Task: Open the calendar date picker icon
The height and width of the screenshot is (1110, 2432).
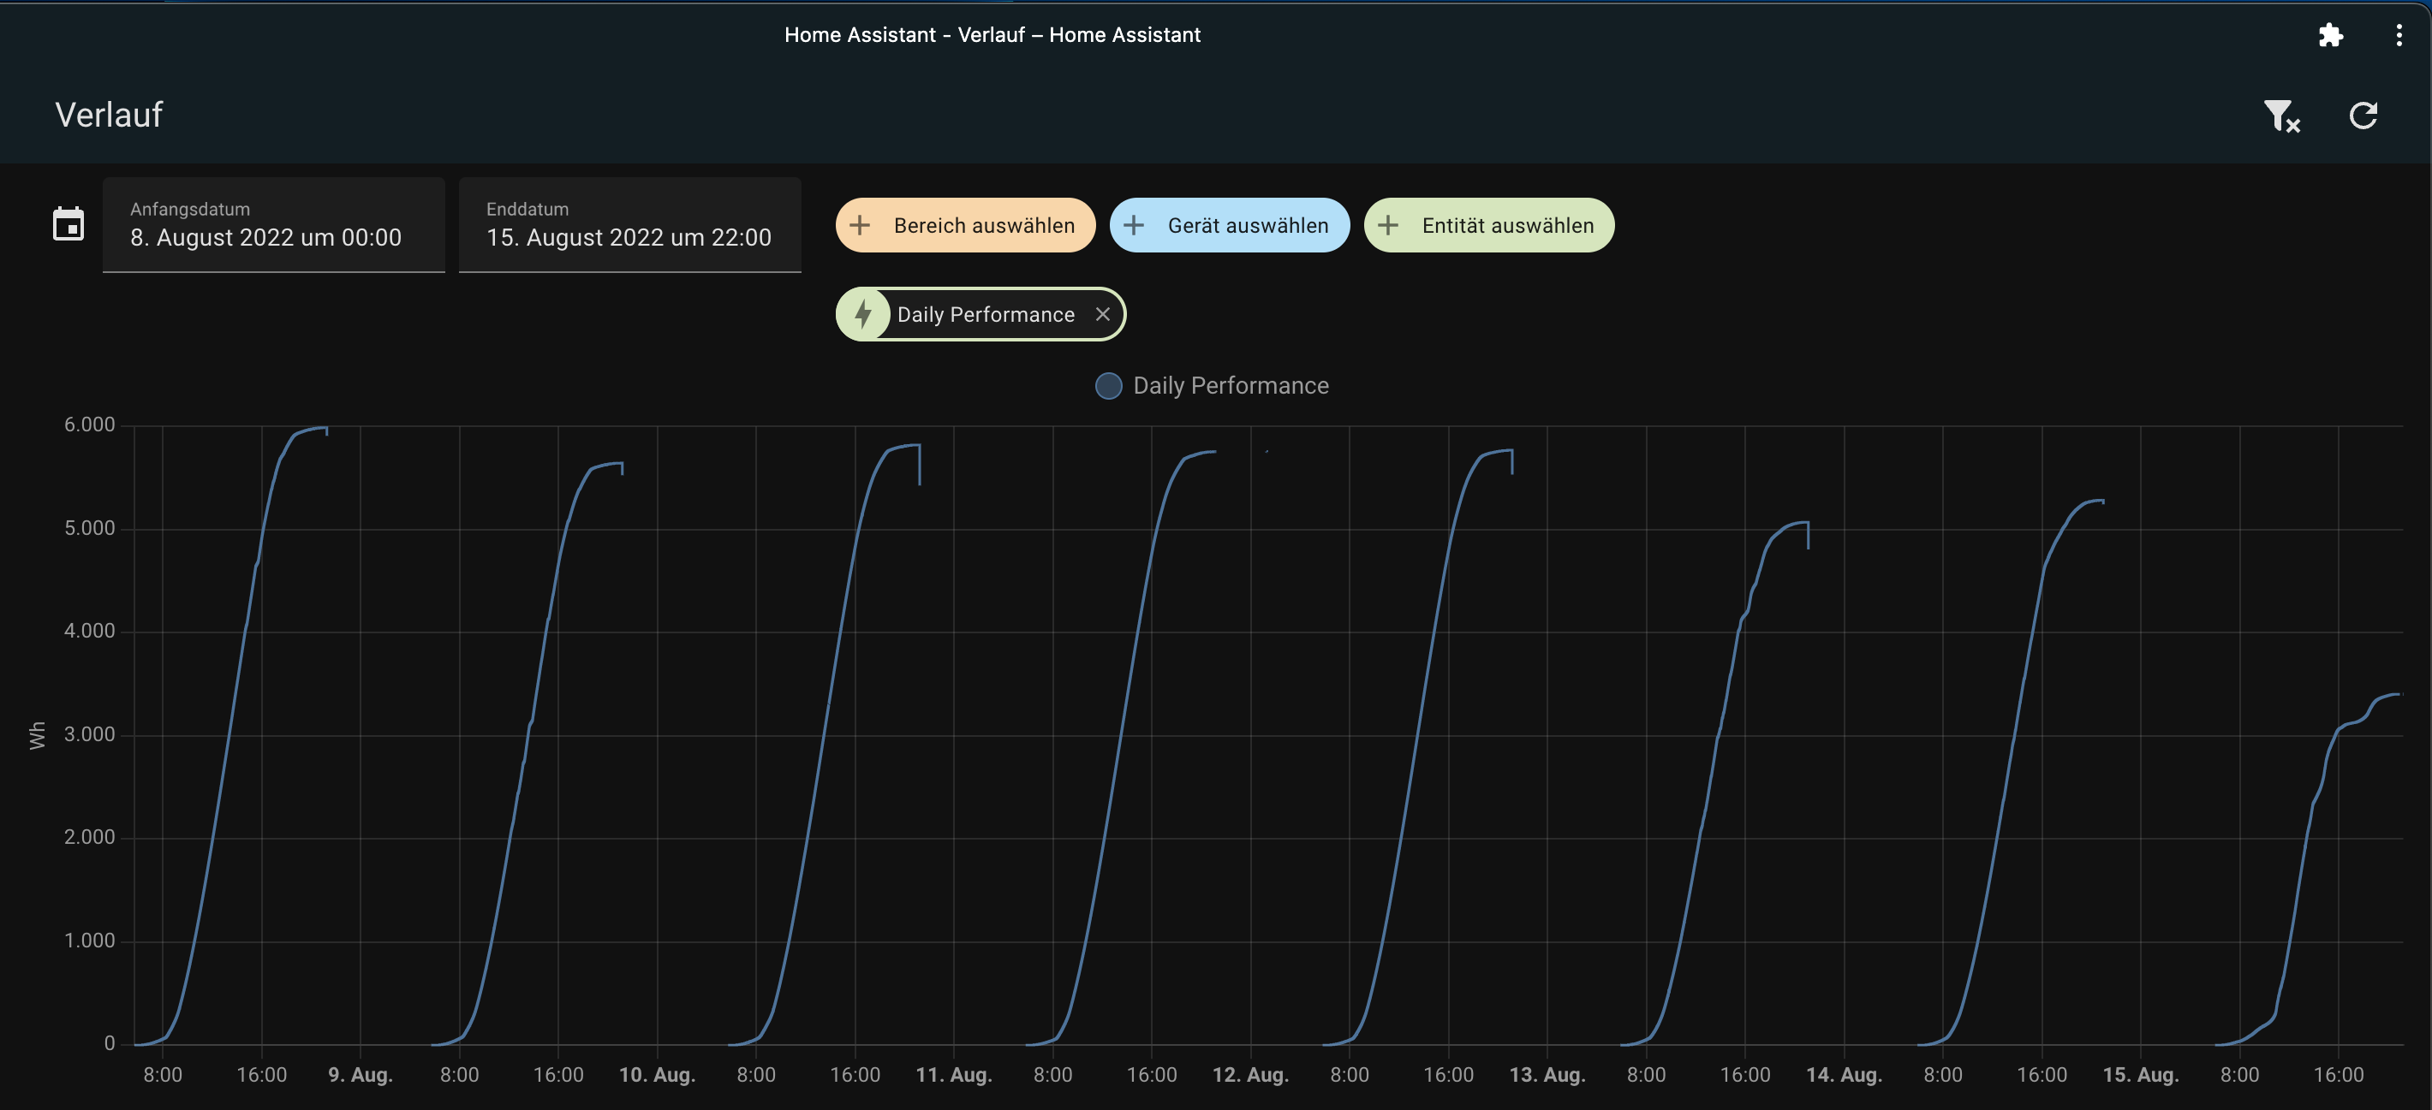Action: click(x=67, y=224)
